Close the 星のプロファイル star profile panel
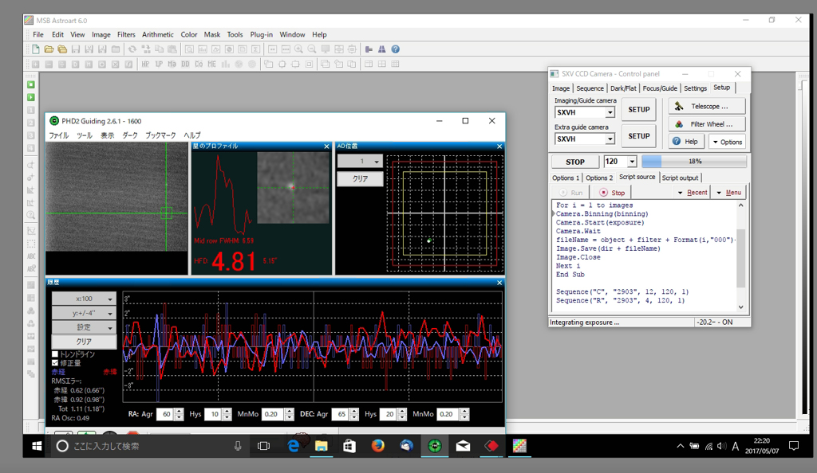Viewport: 817px width, 473px height. coord(326,147)
